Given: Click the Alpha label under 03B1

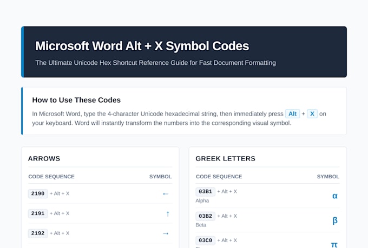Looking at the screenshot, I should click(202, 200).
